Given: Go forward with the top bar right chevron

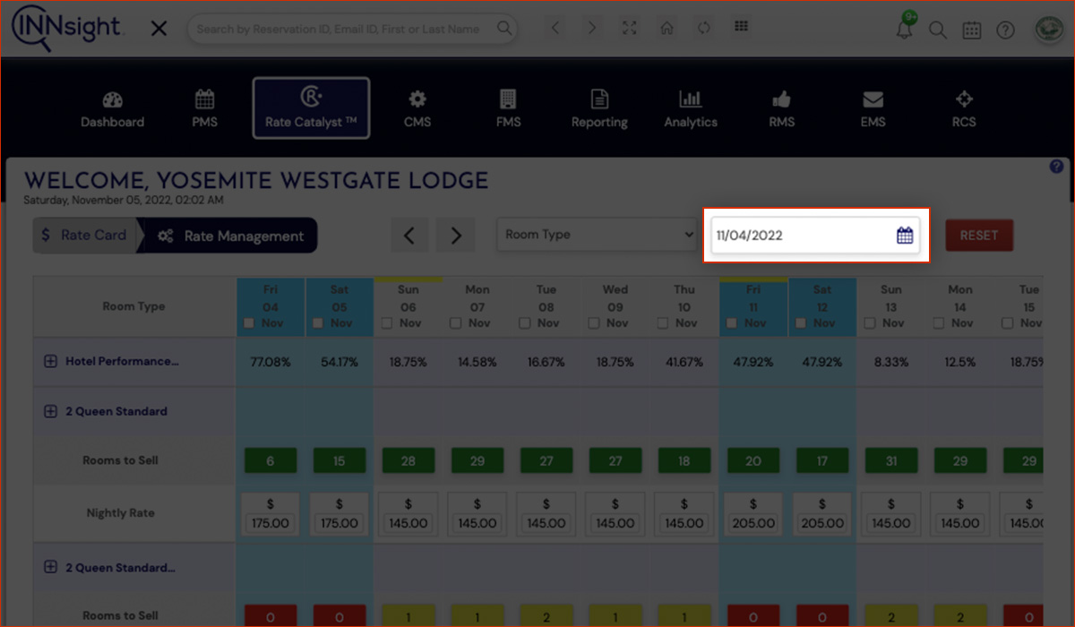Looking at the screenshot, I should 591,28.
